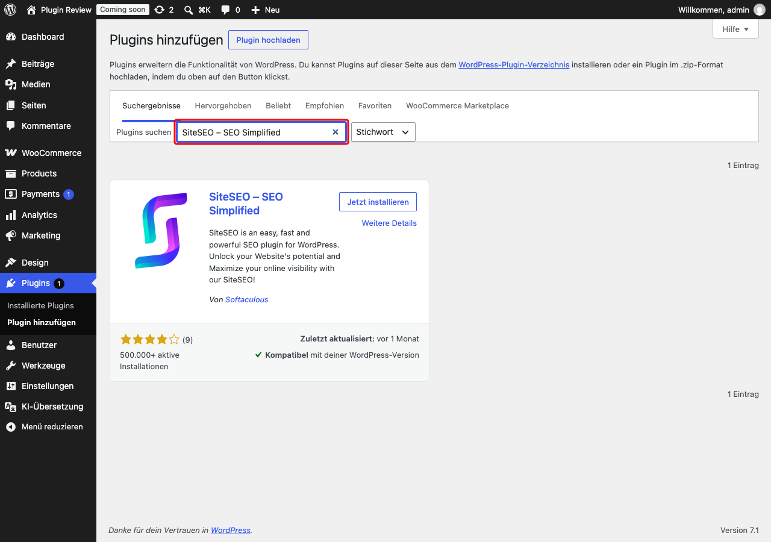Open Plugin hinzufügen submenu item
This screenshot has width=771, height=542.
point(42,322)
